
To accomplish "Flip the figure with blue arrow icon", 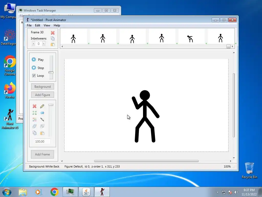I will click(x=42, y=113).
